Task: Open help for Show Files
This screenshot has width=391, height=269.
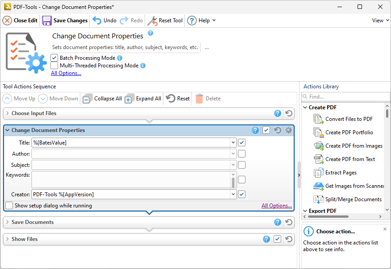Action: [x=266, y=239]
